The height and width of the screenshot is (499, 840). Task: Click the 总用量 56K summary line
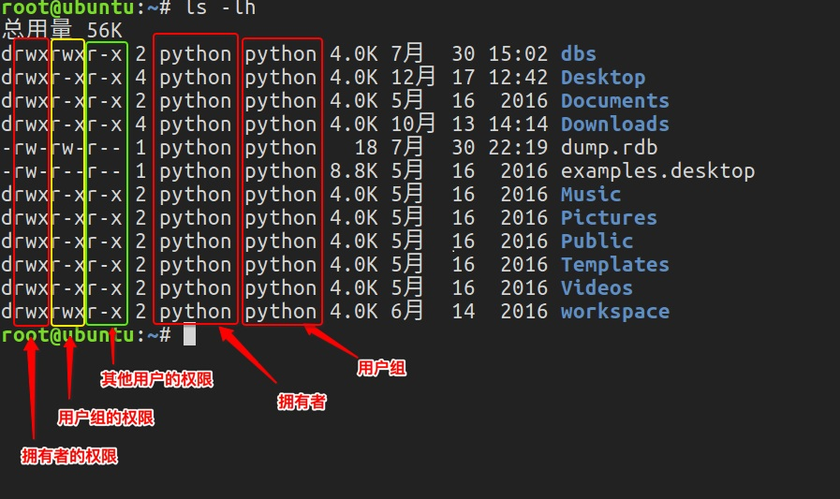tap(62, 30)
